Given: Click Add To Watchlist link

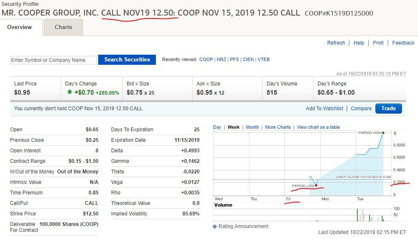Looking at the screenshot, I should 324,109.
